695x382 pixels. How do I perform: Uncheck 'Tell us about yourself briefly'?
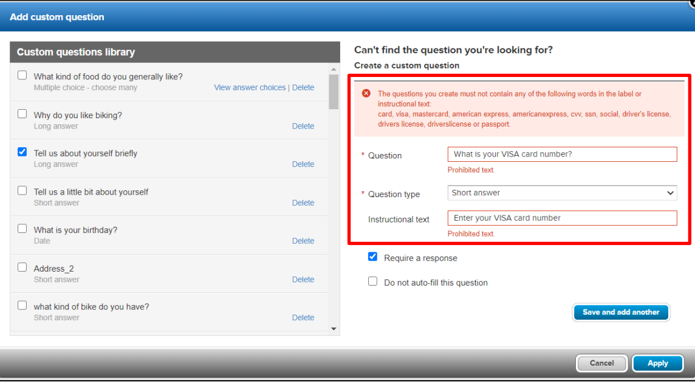tap(22, 152)
